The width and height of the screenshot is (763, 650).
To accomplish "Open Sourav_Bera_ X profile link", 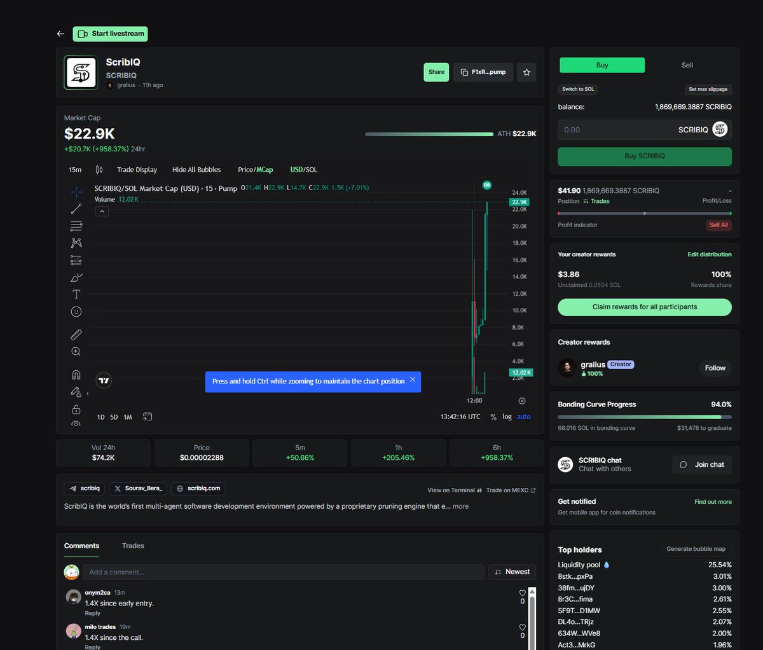I will point(139,488).
